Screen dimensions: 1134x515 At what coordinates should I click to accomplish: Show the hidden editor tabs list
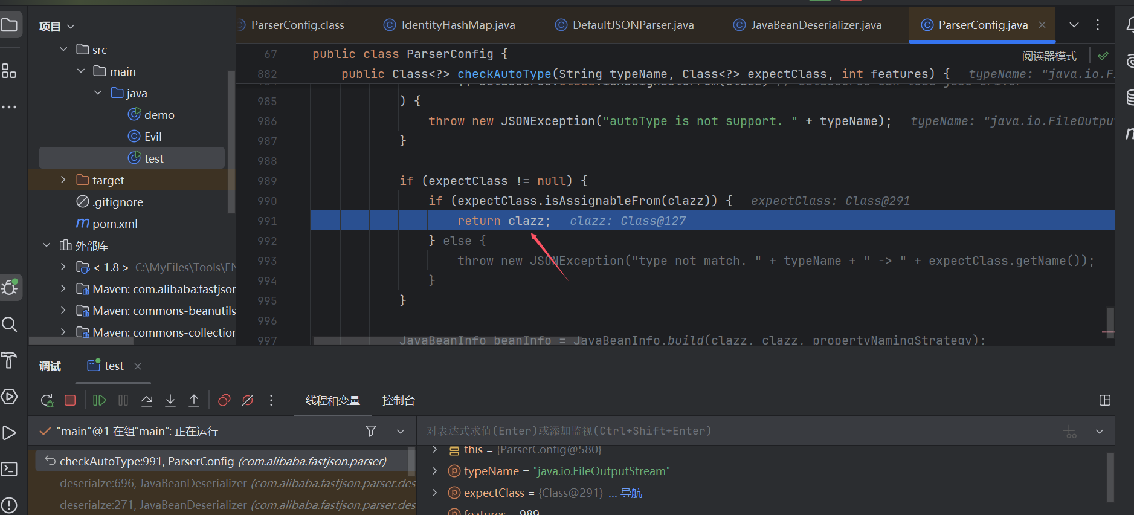1074,25
